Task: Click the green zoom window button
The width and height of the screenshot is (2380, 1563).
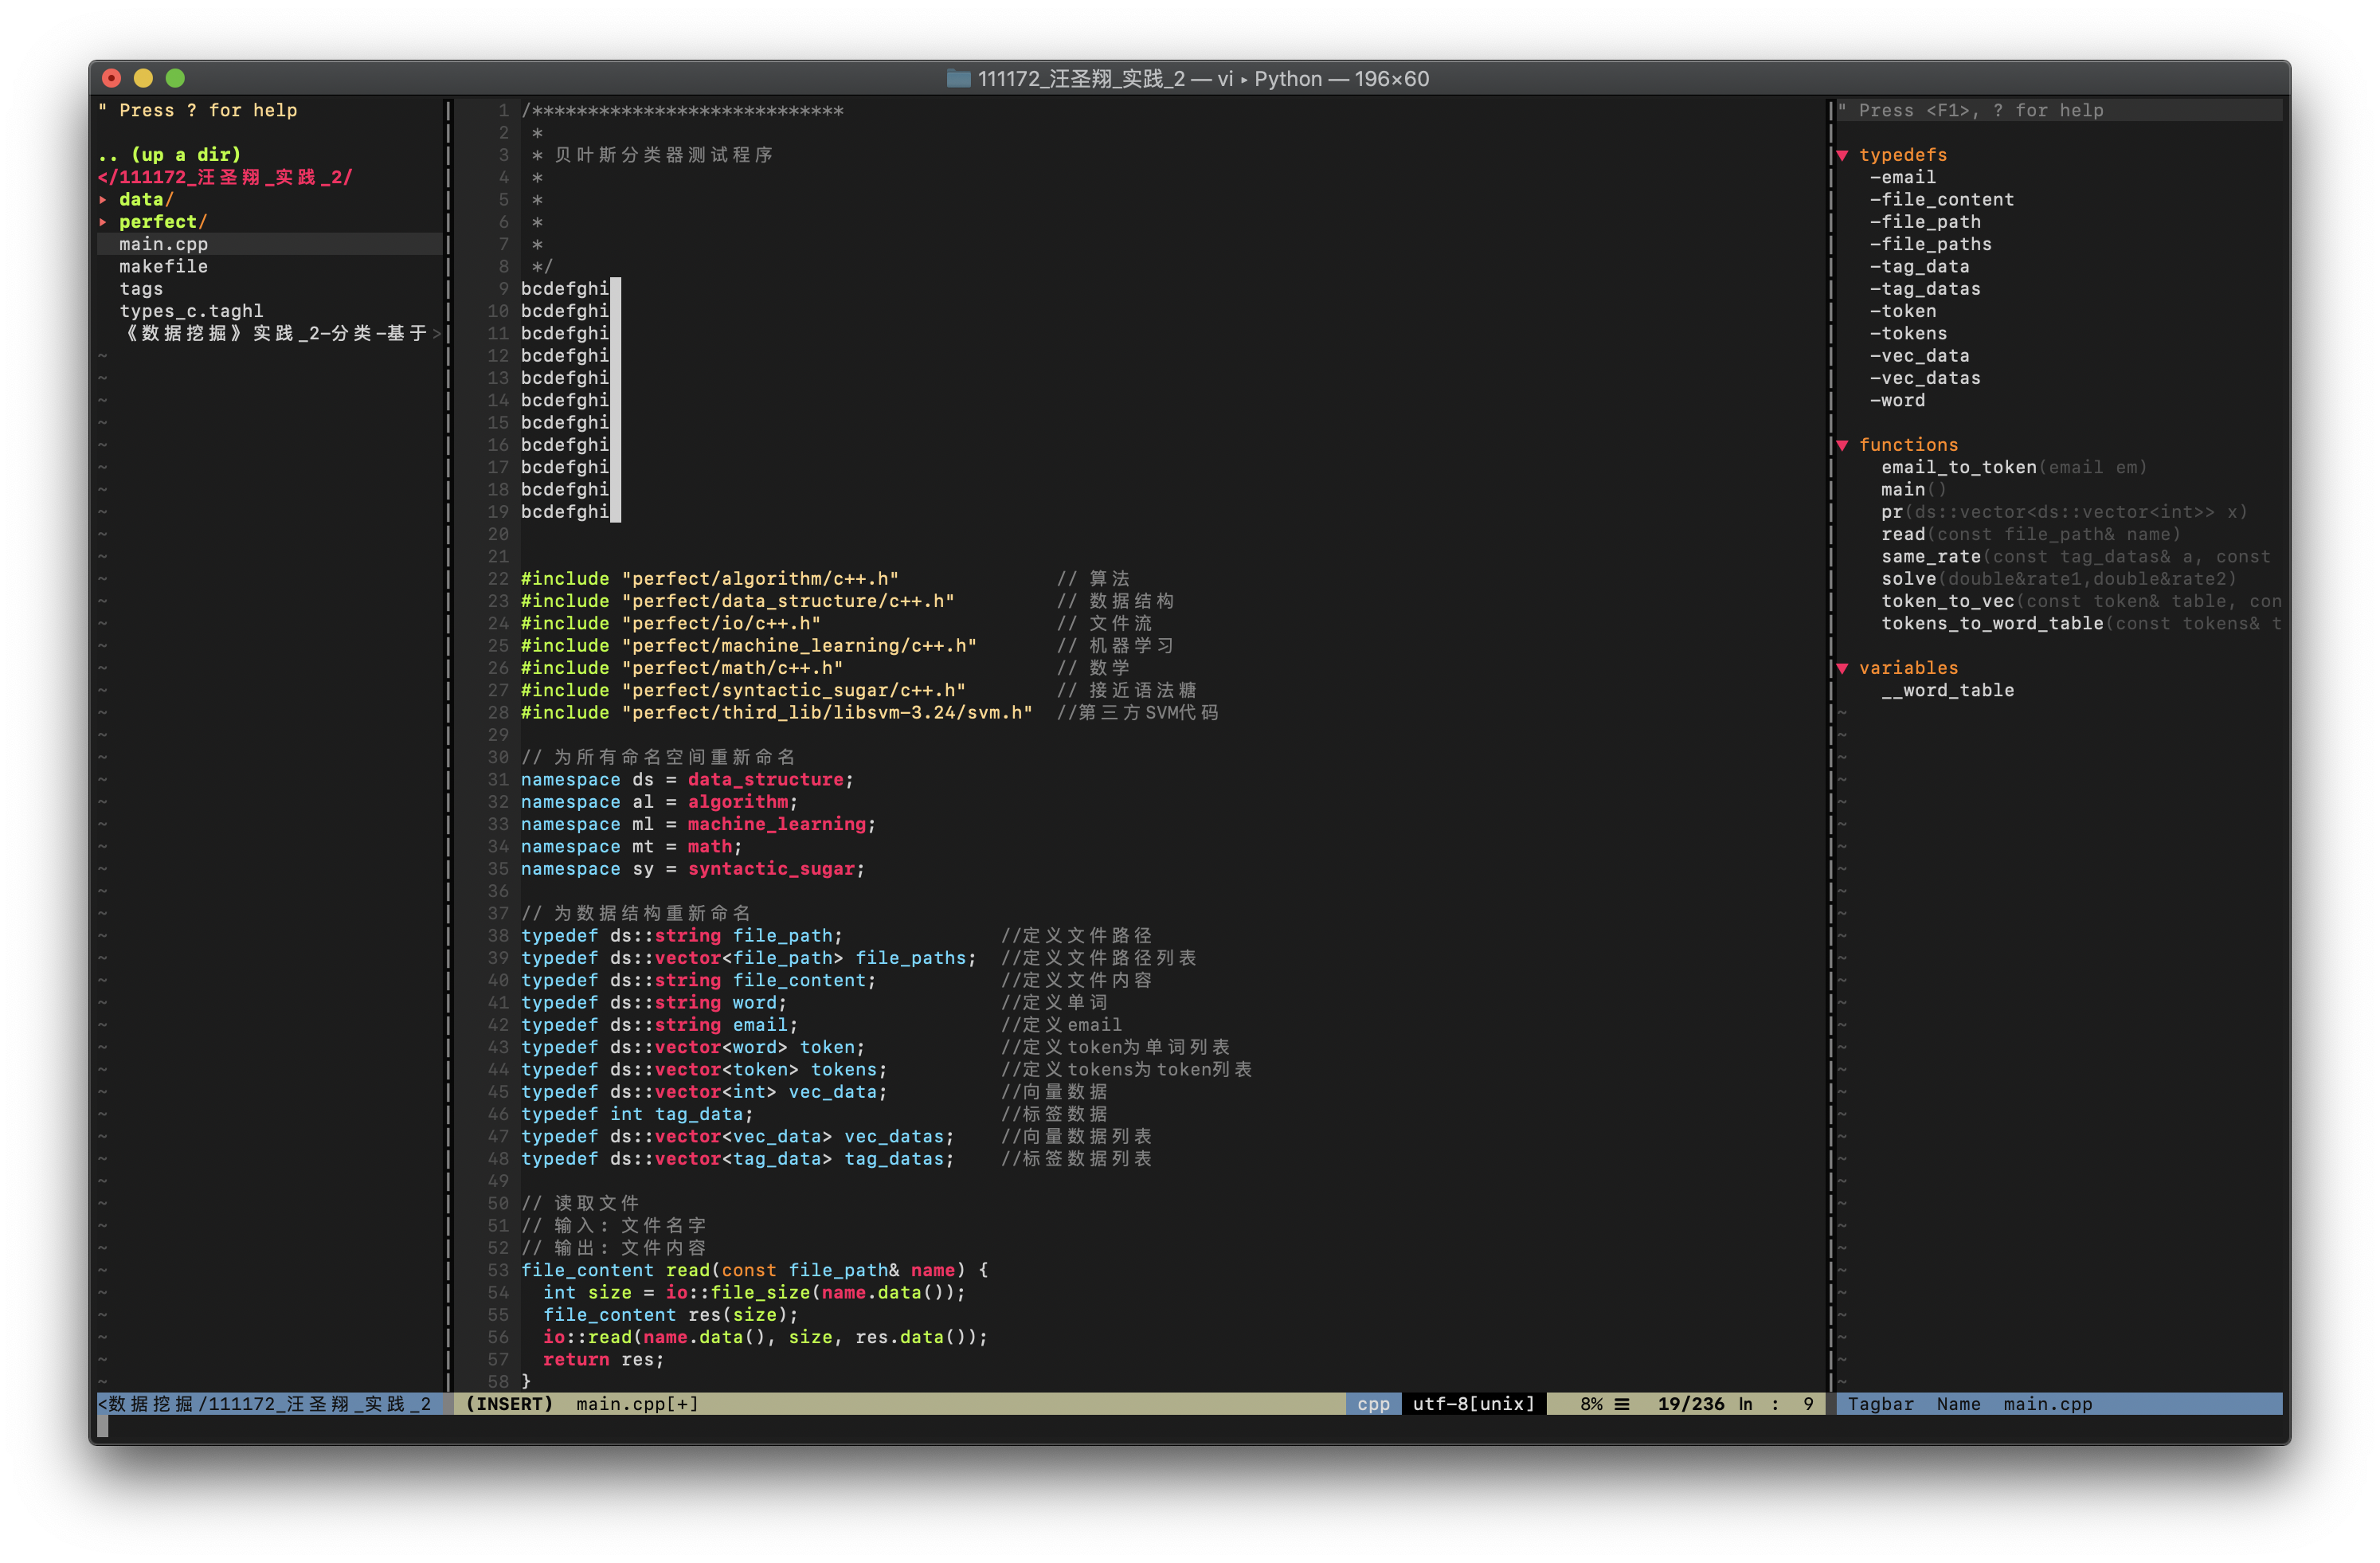Action: pos(175,78)
